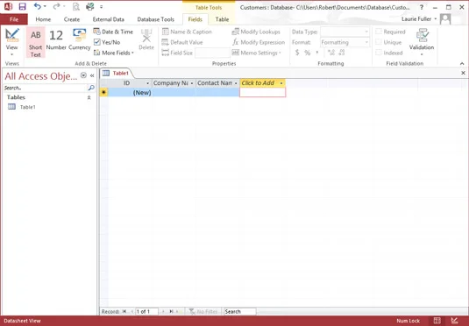Open Validation options

[422, 42]
